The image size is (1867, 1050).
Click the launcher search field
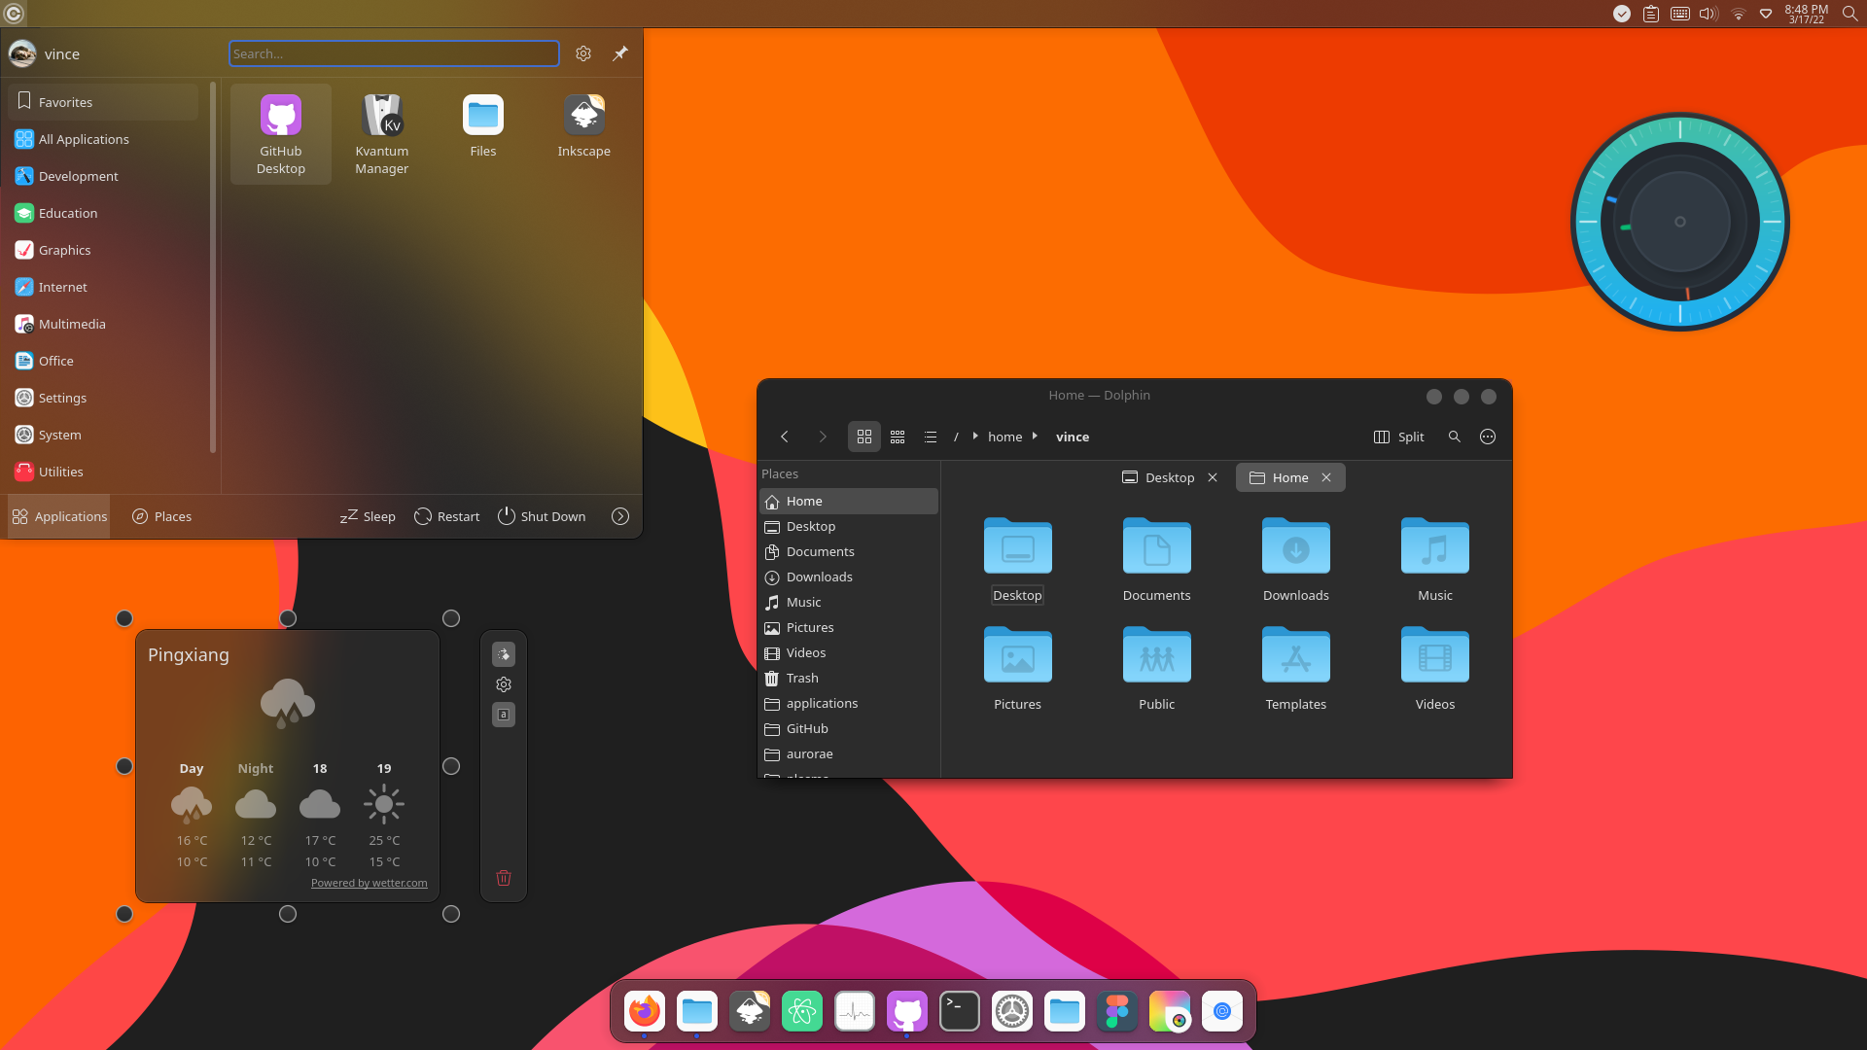coord(394,53)
